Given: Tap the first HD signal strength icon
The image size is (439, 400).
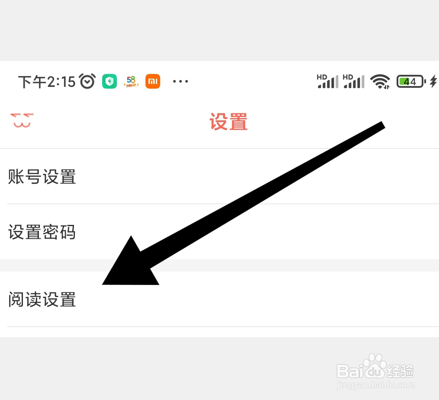Looking at the screenshot, I should [x=327, y=81].
